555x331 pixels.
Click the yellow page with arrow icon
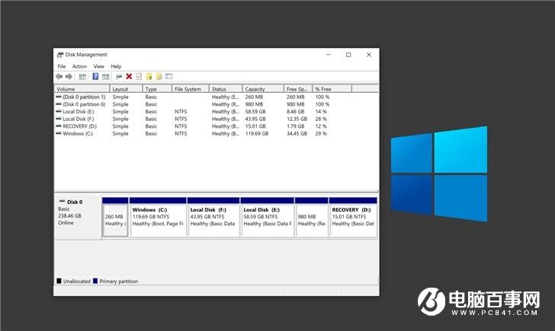coord(149,76)
